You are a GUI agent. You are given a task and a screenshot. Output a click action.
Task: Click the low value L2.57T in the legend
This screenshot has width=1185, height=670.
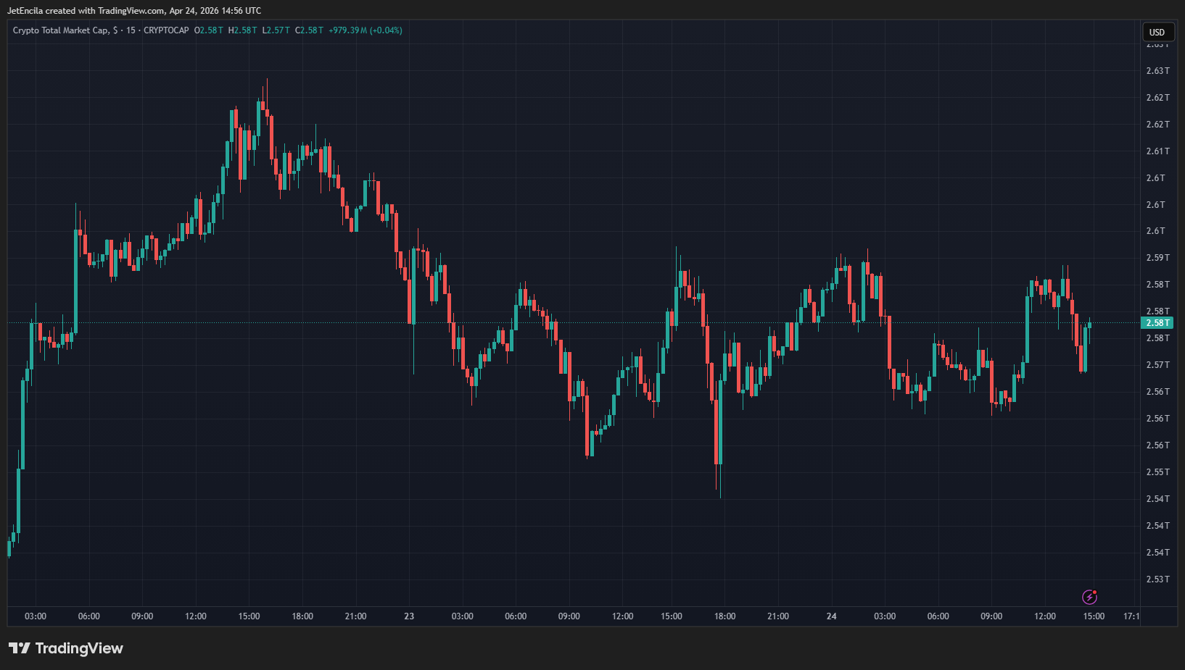tap(276, 30)
